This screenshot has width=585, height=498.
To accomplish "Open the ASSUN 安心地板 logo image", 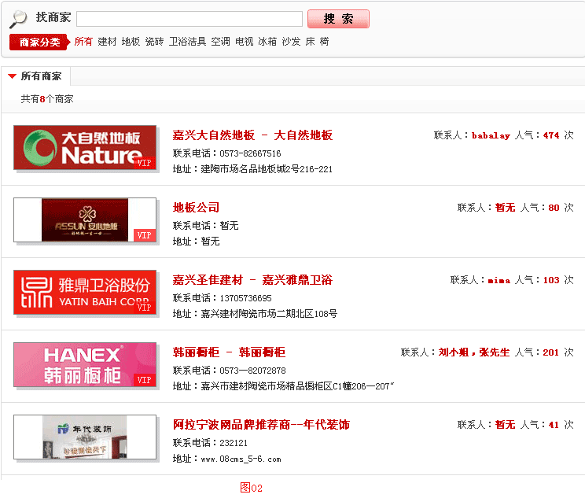I will click(x=85, y=219).
